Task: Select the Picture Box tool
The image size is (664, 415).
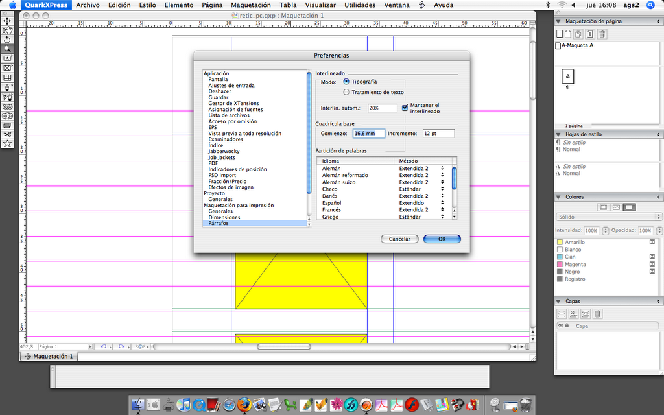Action: coord(7,67)
